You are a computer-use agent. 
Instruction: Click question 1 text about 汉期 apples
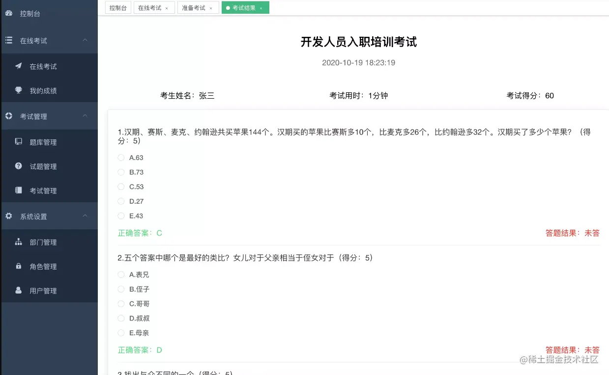coord(354,136)
